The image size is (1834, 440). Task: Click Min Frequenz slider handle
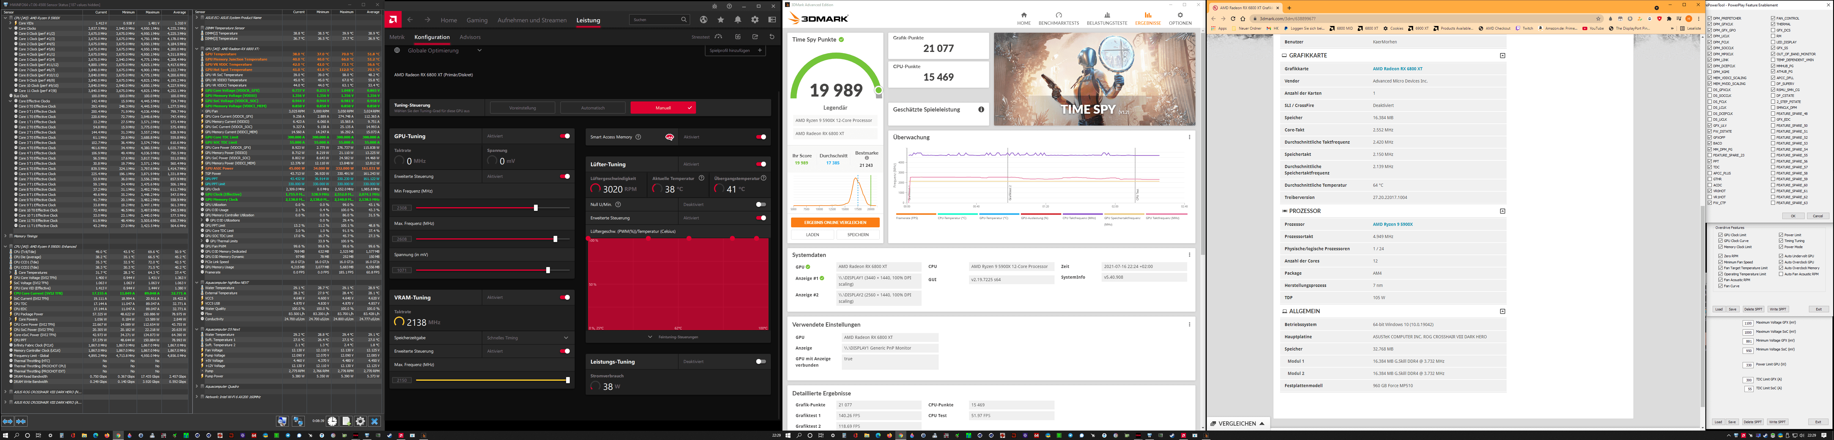tap(536, 208)
